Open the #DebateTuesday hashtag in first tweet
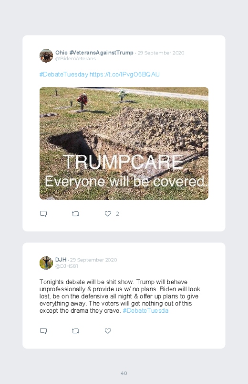Viewport: 248px width, 384px height. 64,75
